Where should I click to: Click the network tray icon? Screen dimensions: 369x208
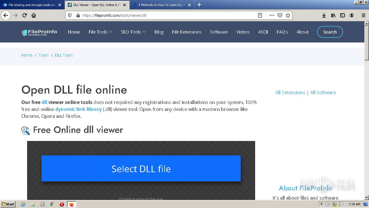pos(334,204)
